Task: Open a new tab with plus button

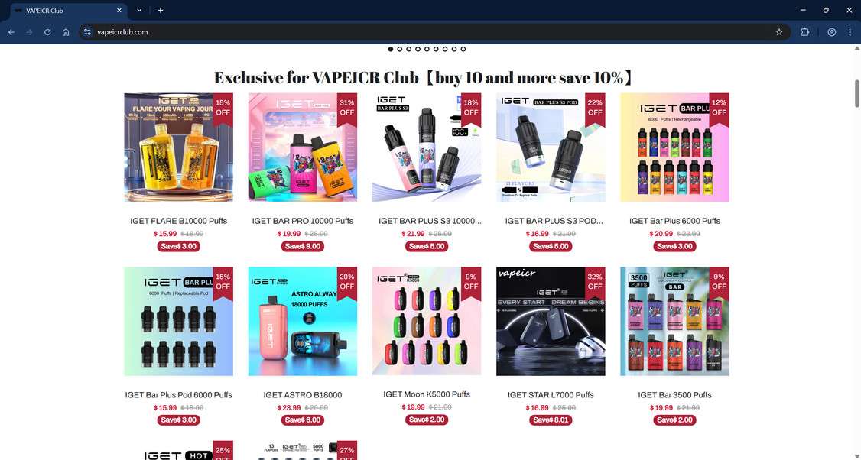Action: 161,11
